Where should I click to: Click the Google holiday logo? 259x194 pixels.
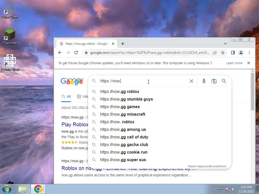[72, 82]
